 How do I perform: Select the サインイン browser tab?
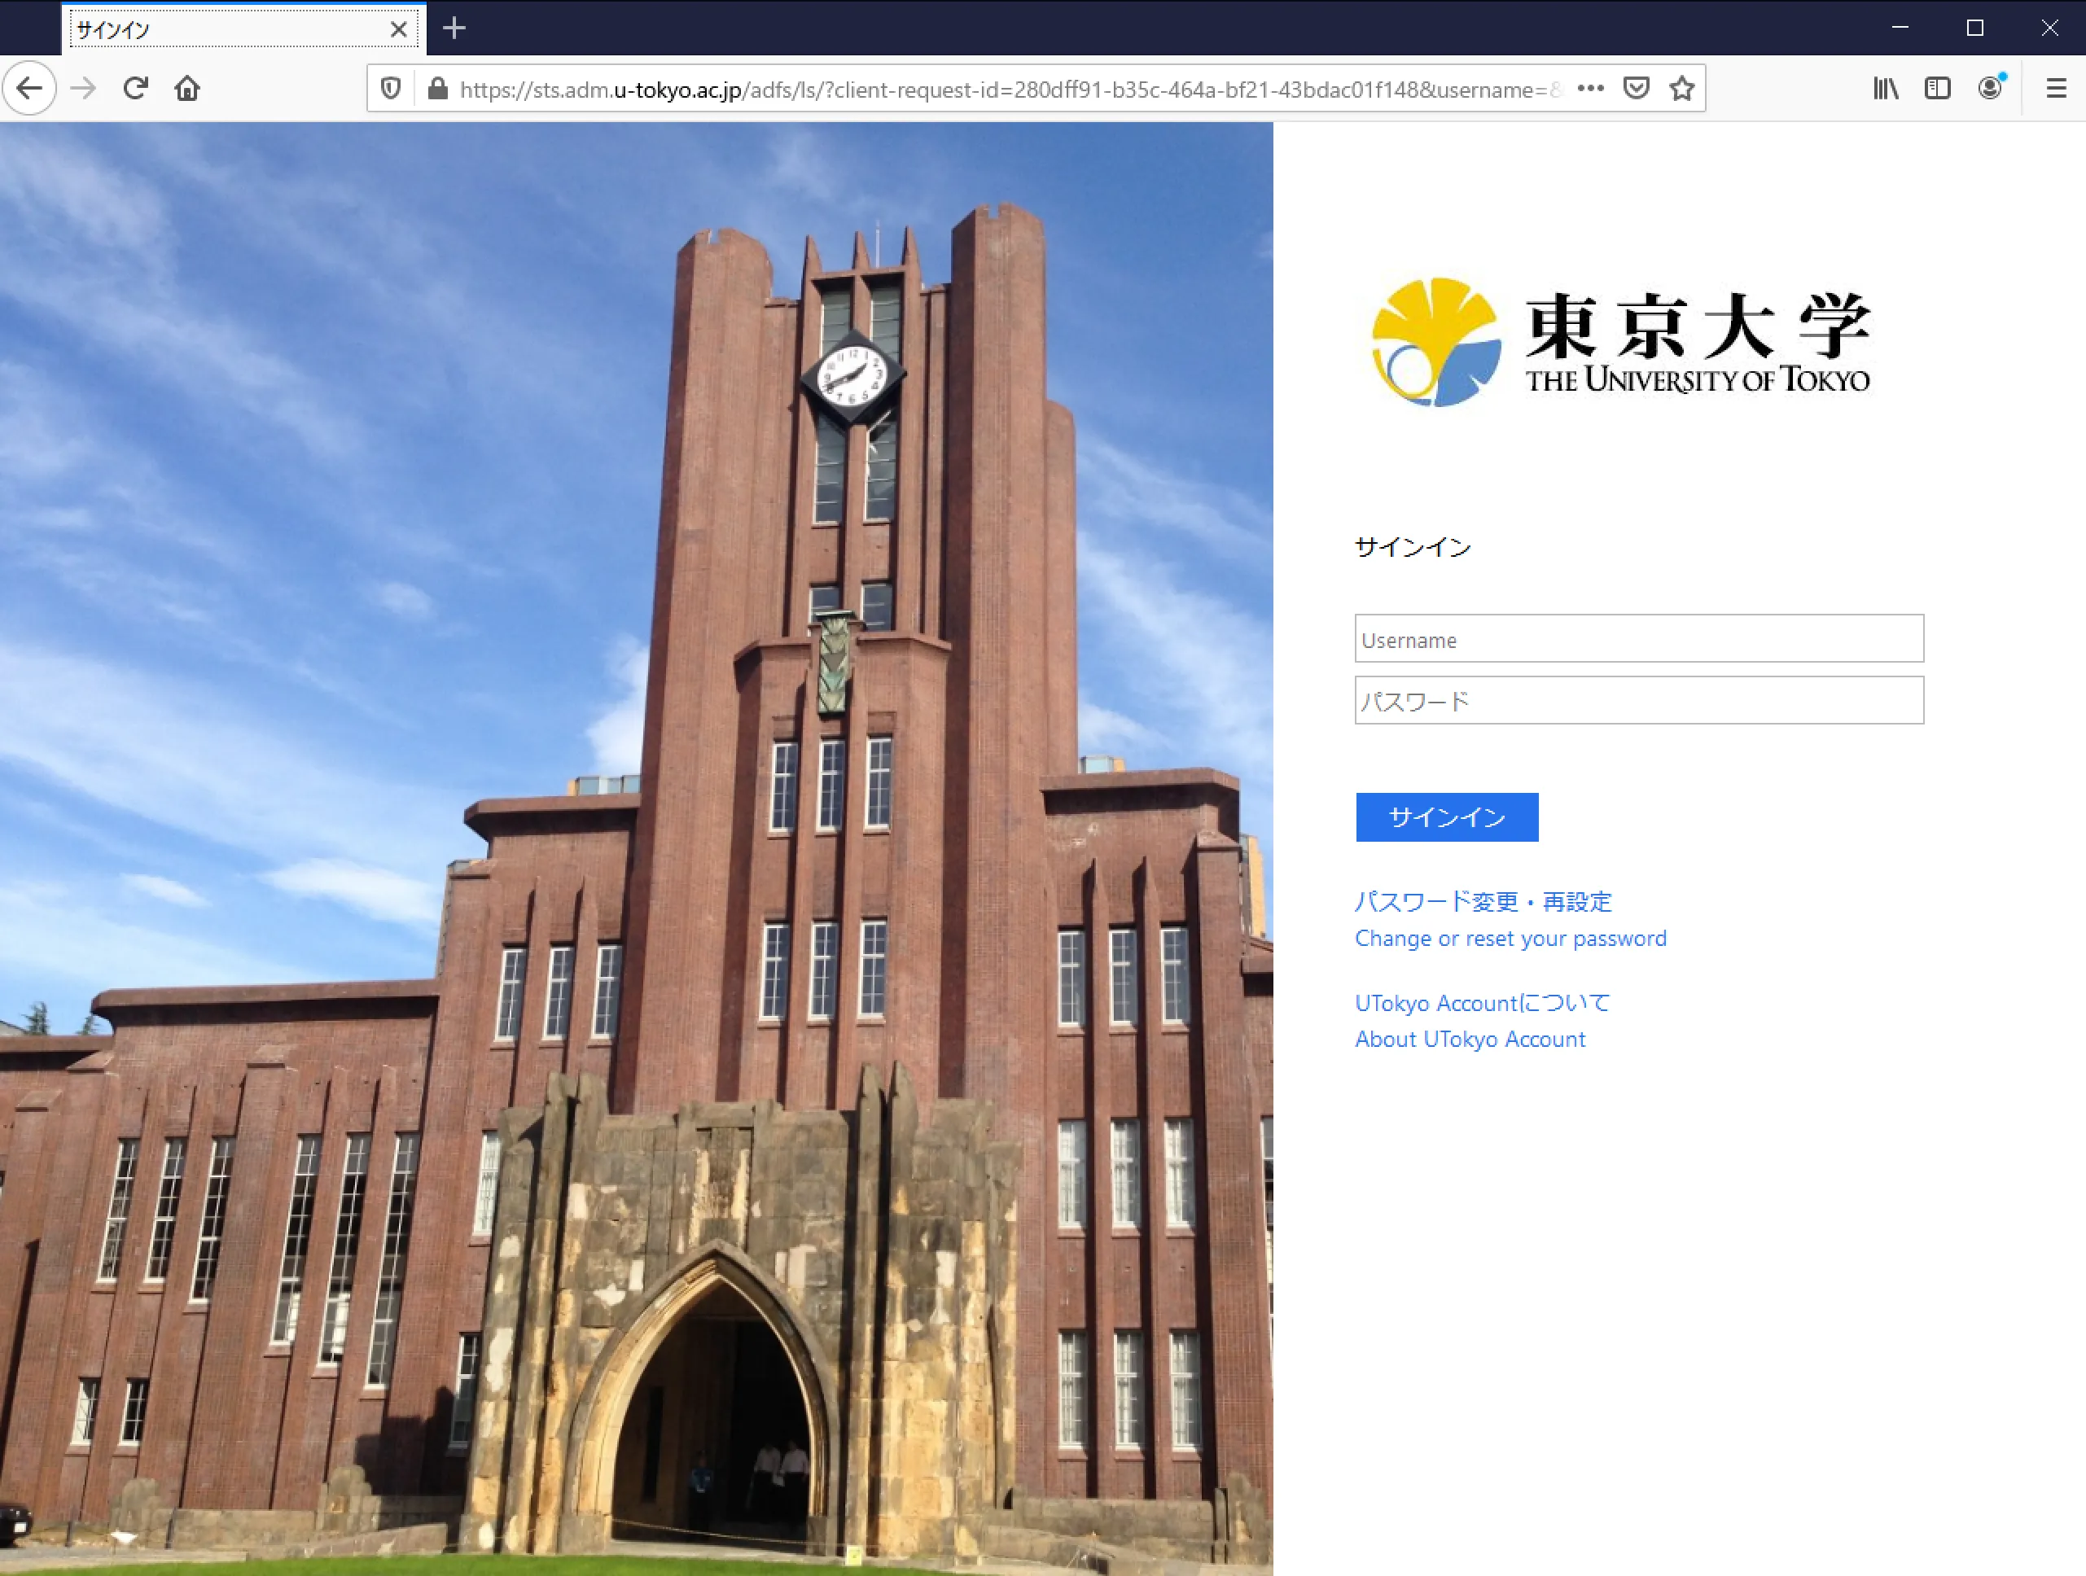[x=226, y=29]
